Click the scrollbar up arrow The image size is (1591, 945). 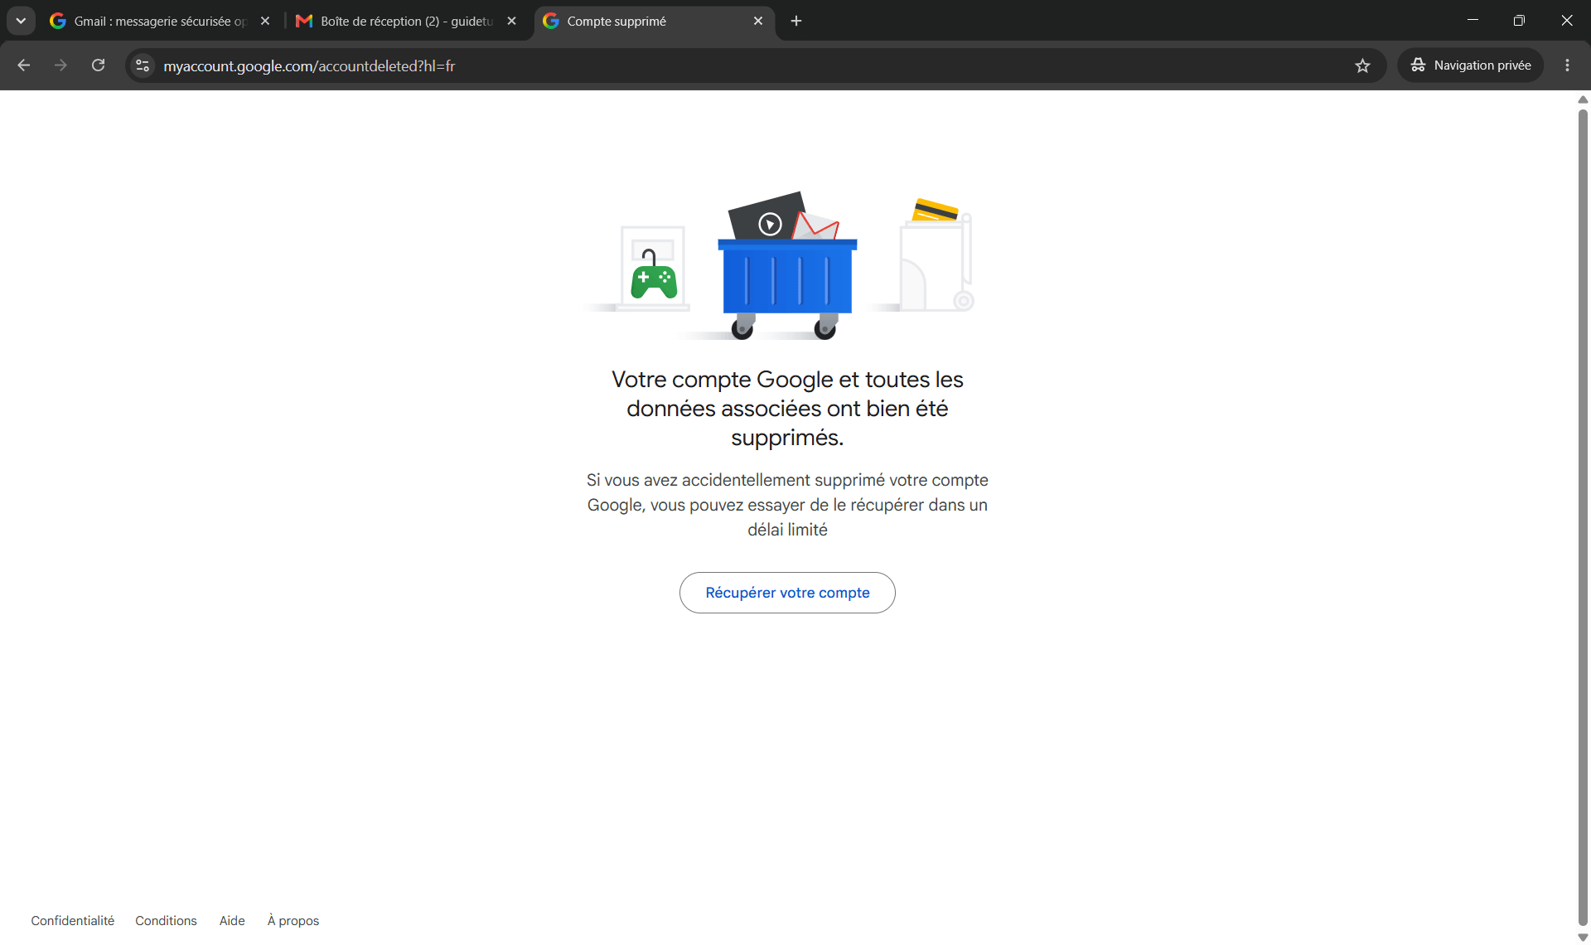point(1583,99)
